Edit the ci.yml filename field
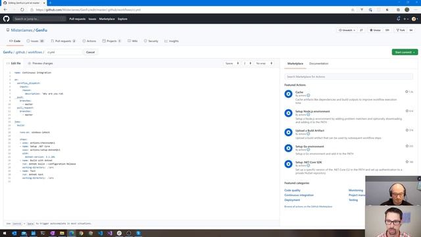The image size is (421, 237). [64, 52]
